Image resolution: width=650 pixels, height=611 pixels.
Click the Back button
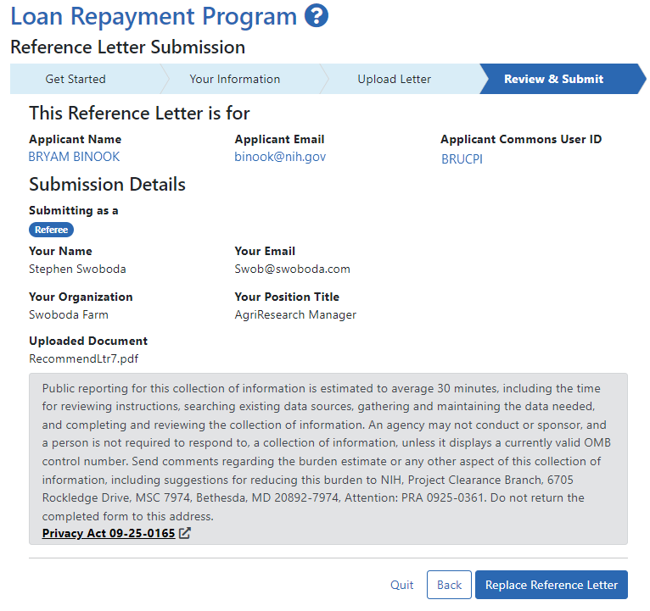[x=449, y=585]
